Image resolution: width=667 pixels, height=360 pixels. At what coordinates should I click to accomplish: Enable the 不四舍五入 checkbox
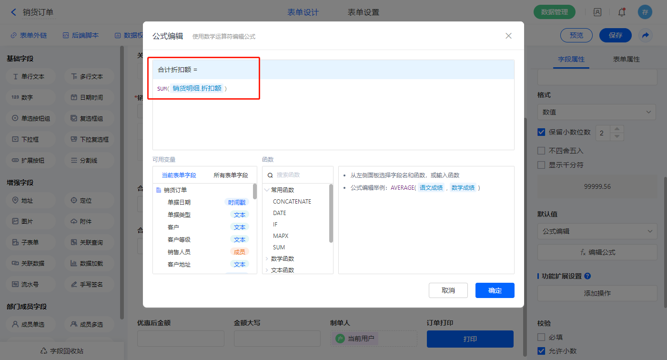click(541, 151)
